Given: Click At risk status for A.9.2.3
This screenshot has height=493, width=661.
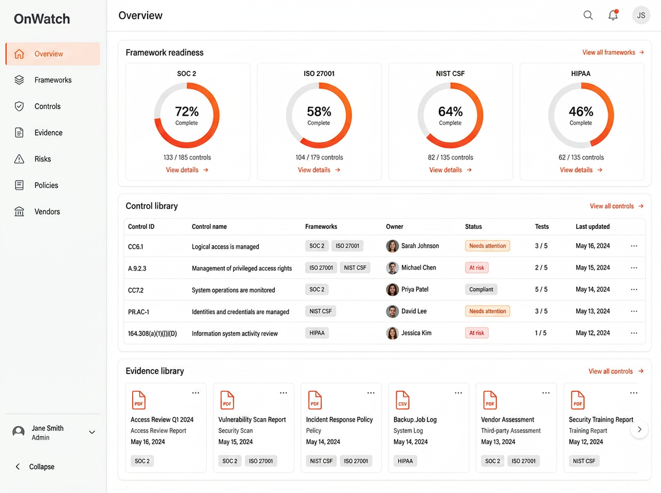Looking at the screenshot, I should coord(476,268).
